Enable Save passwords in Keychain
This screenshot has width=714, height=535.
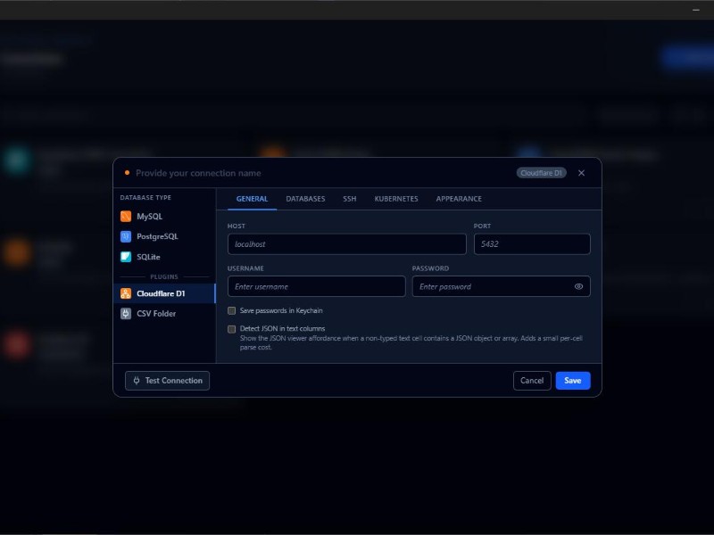[231, 310]
